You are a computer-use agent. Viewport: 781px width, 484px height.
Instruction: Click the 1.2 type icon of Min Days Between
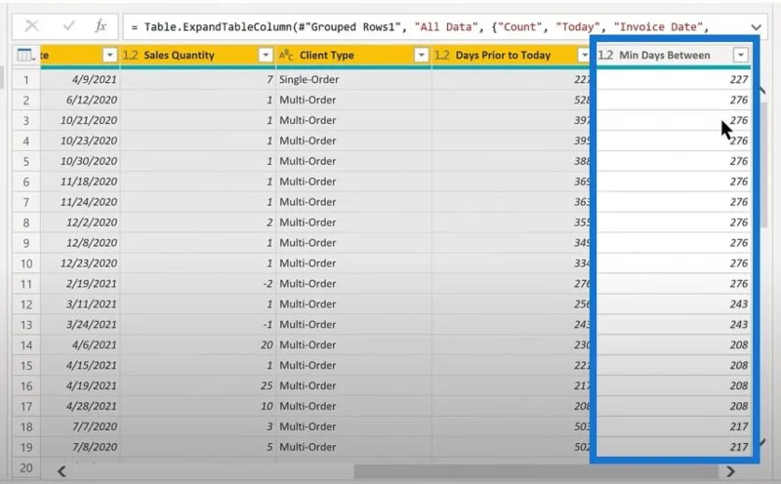pos(605,56)
